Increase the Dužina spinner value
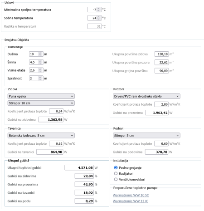This screenshot has width=204, height=211. click(40, 53)
